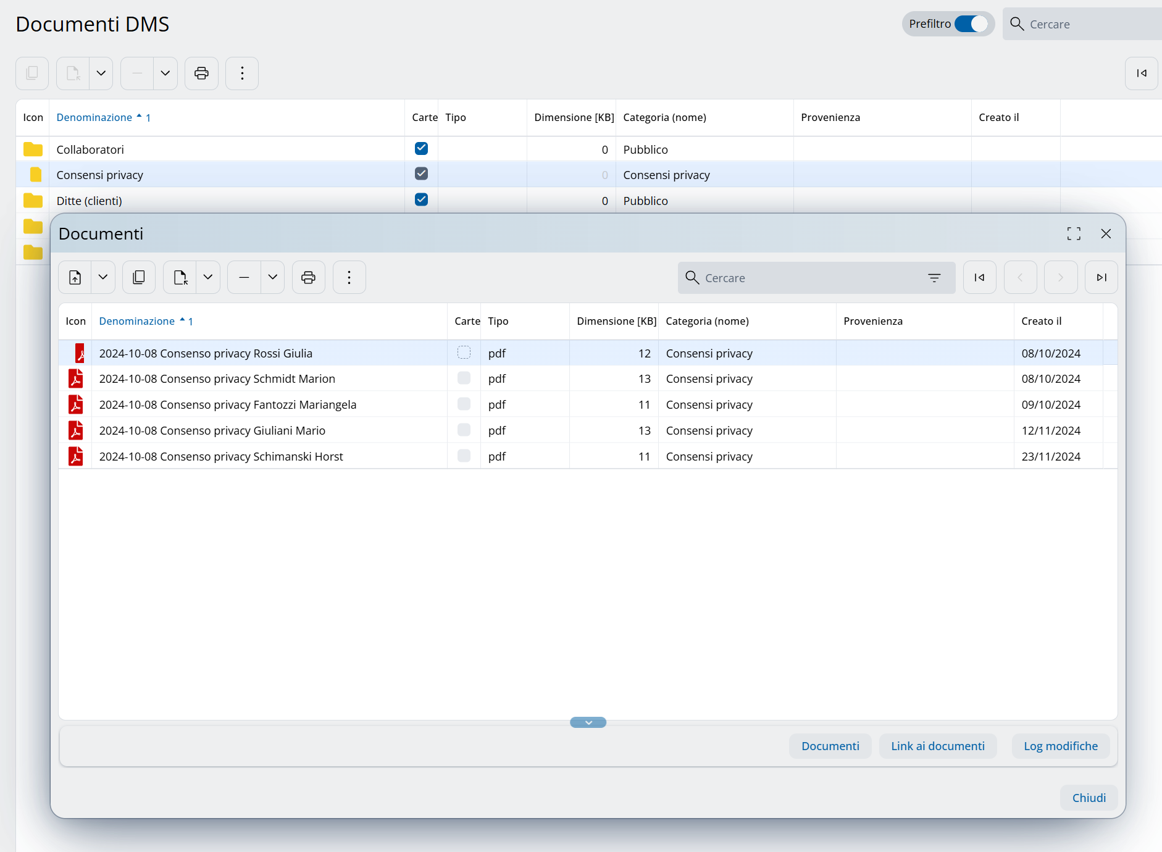Expand the collapsed panel using bottom chevron handle
The image size is (1162, 852).
pos(588,722)
